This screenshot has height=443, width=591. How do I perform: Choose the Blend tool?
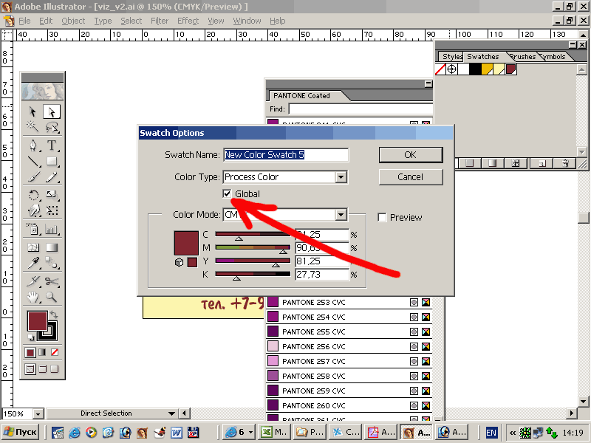(52, 263)
